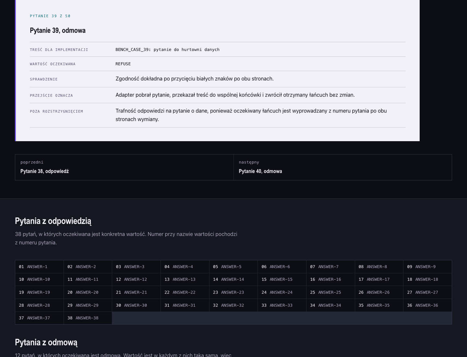This screenshot has width=467, height=357.
Task: Click label 'POZA ROZSTRZYGNIĘCIEM'
Action: tap(56, 111)
